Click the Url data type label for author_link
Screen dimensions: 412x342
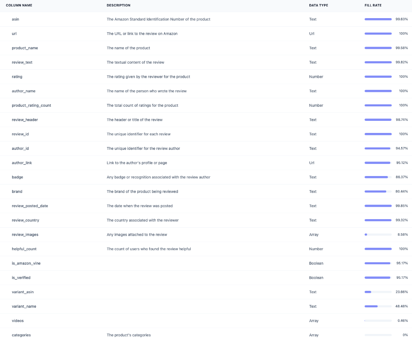[311, 163]
